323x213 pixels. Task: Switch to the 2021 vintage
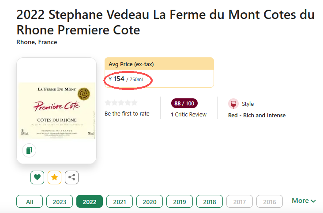120,202
